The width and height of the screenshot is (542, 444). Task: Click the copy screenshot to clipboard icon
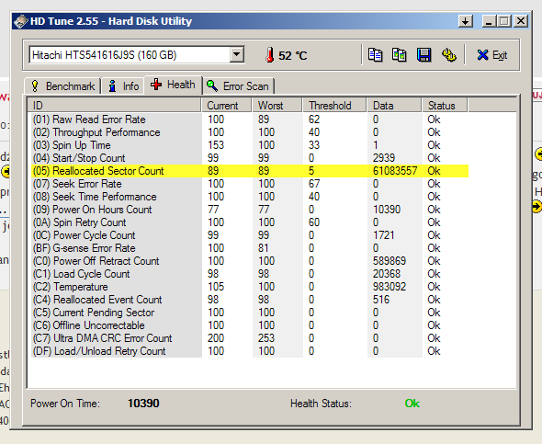(x=400, y=55)
